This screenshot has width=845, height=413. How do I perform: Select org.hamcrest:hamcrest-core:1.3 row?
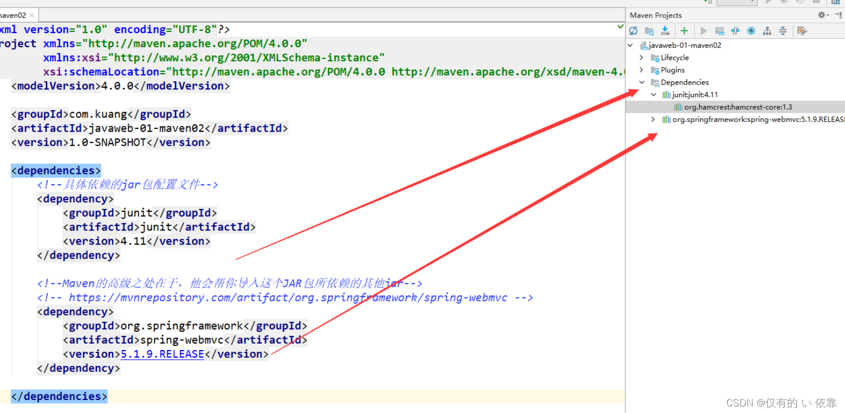click(x=735, y=107)
